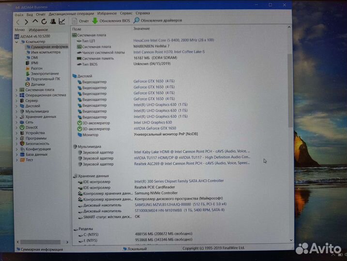
Task: Click the Back navigation arrow in toolbar
Action: click(x=18, y=21)
